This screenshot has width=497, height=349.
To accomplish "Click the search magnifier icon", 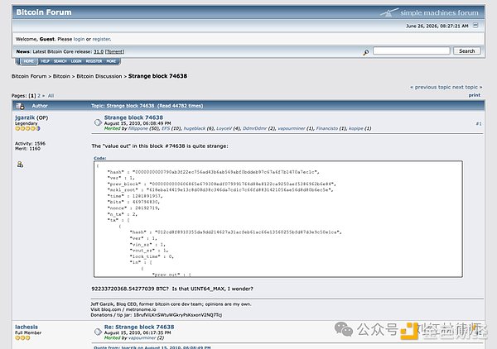I will (366, 52).
